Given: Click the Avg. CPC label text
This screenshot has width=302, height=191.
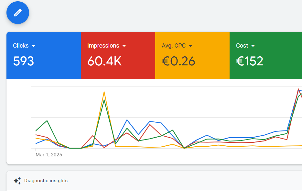Looking at the screenshot, I should 174,46.
